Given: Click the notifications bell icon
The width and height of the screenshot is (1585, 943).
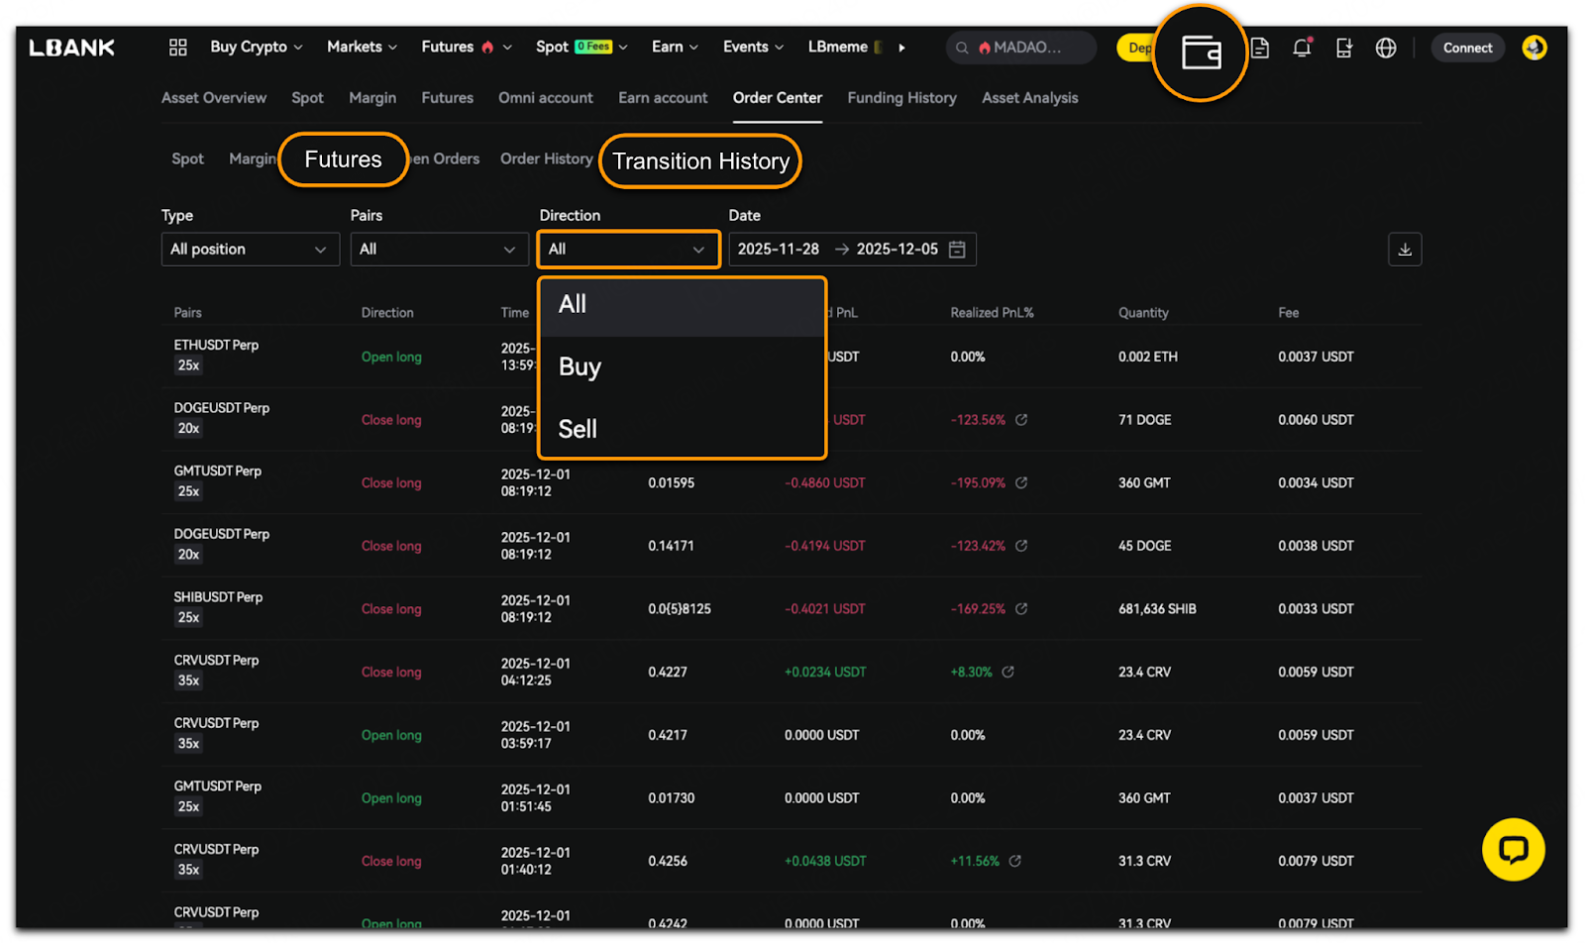Looking at the screenshot, I should click(x=1302, y=48).
